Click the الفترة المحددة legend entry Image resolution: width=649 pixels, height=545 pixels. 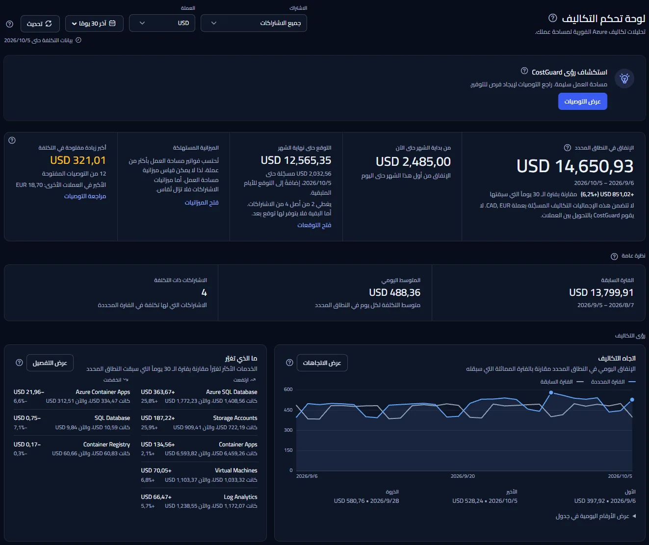click(x=613, y=382)
